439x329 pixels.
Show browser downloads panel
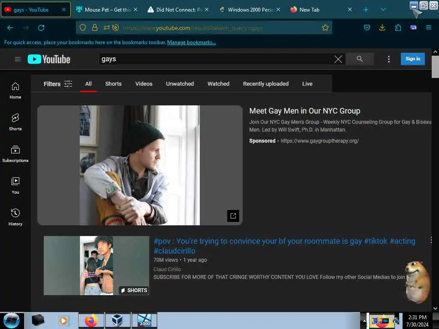pyautogui.click(x=382, y=27)
